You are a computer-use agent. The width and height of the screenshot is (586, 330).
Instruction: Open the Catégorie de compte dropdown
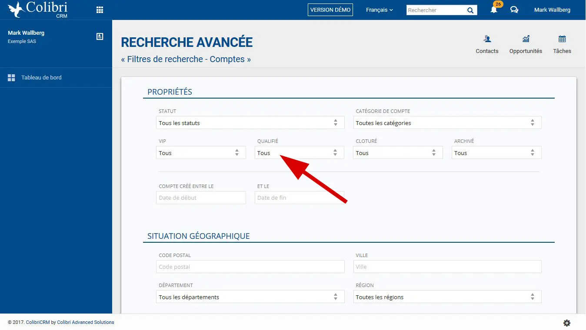point(447,123)
